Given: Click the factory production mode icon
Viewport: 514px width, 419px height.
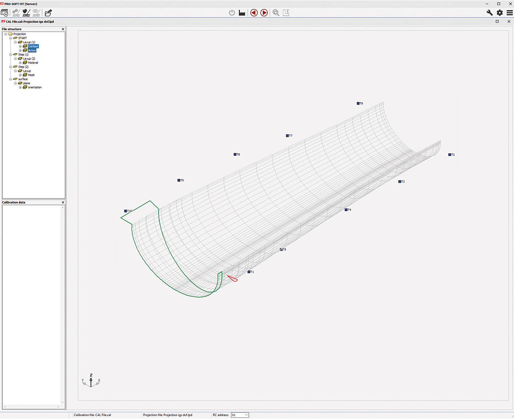Looking at the screenshot, I should click(x=242, y=13).
